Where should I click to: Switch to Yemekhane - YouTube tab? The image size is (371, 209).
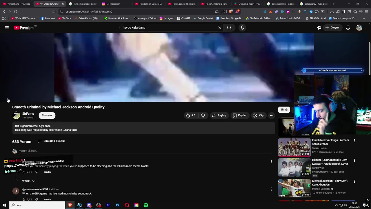click(x=17, y=4)
